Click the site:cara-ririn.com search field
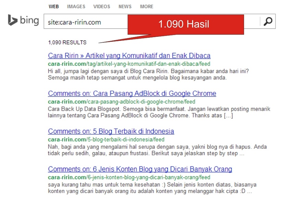307x202 pixels. coord(152,21)
